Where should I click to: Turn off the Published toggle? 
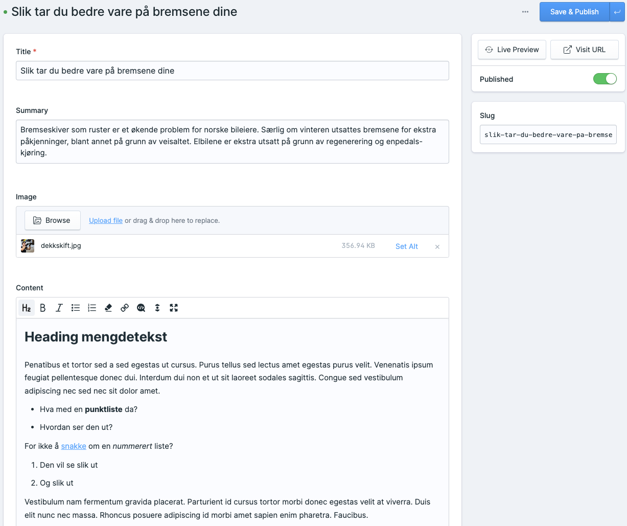point(605,79)
